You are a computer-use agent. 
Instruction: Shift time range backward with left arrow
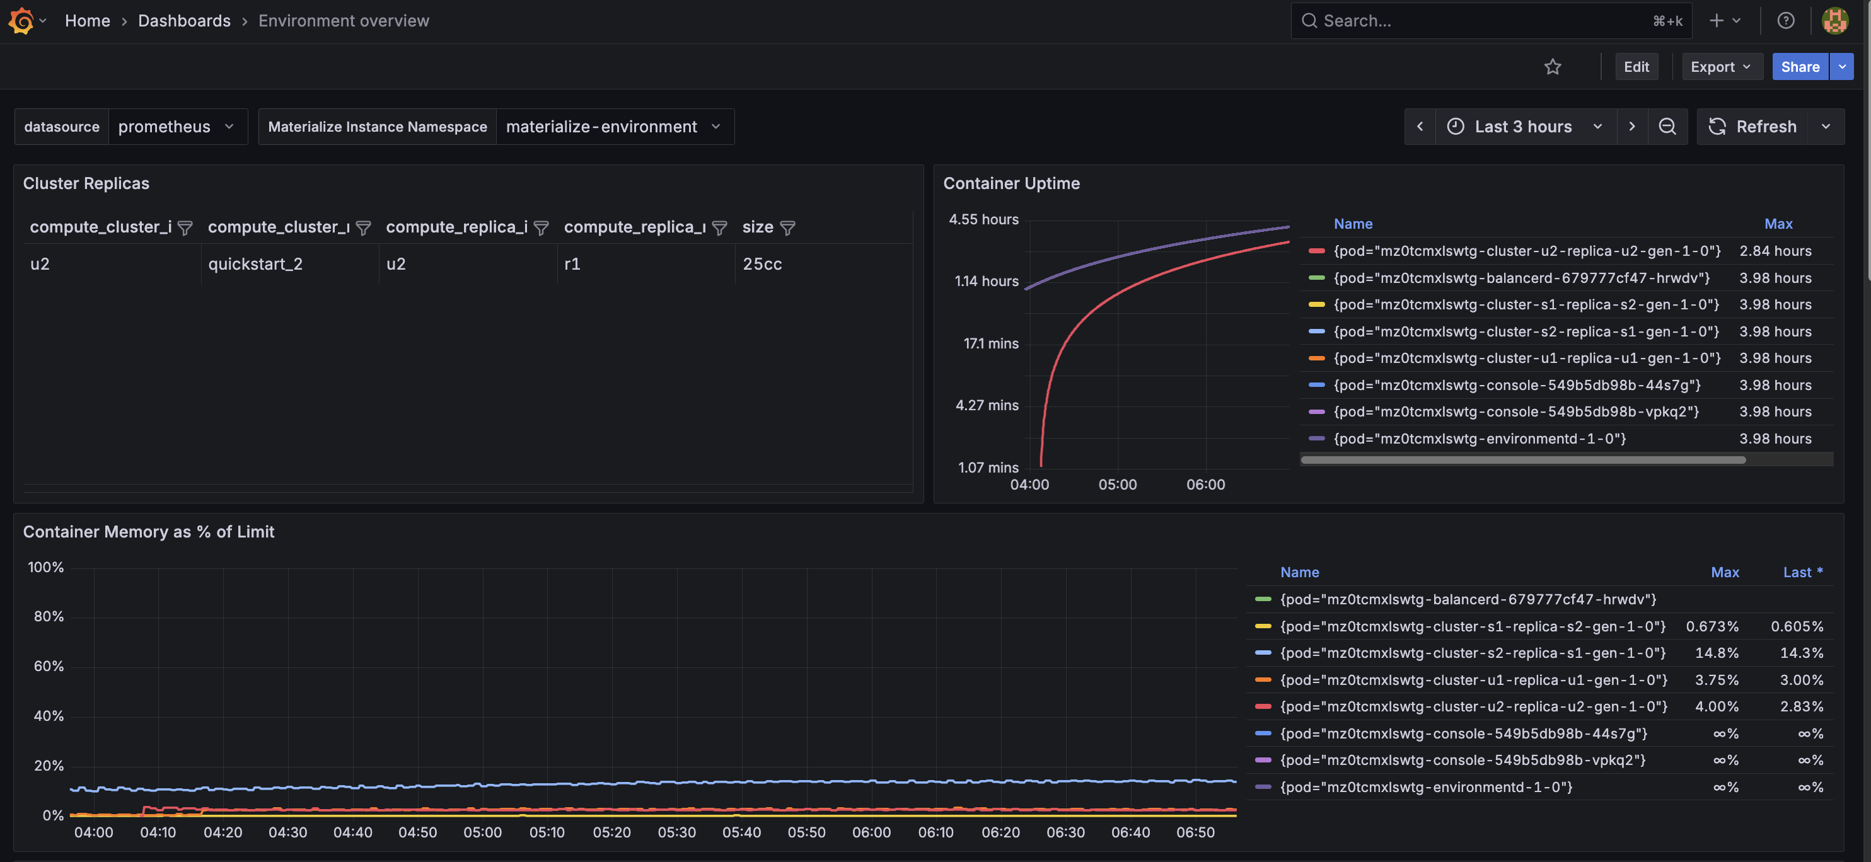point(1420,127)
